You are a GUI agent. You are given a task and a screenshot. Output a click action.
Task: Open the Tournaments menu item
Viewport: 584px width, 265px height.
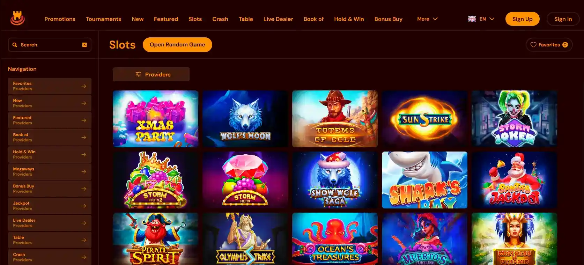(104, 19)
